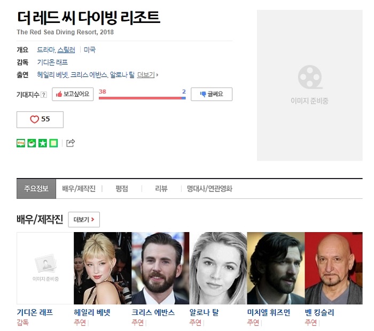Vote 글쎄요 thumbs down
This screenshot has height=331, width=374.
(x=211, y=94)
